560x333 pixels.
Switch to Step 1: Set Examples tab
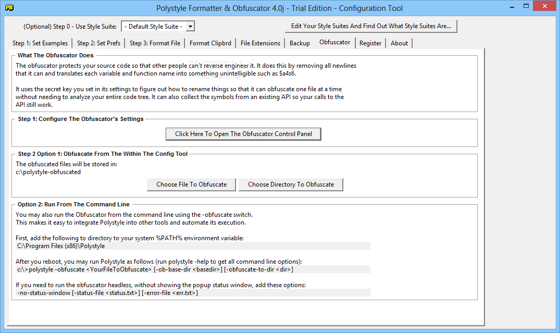point(40,43)
